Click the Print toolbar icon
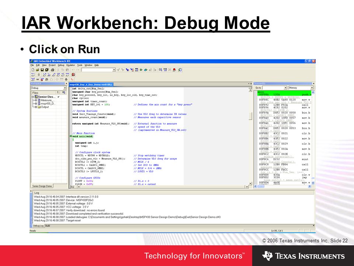The height and width of the screenshot is (266, 354). point(53,70)
